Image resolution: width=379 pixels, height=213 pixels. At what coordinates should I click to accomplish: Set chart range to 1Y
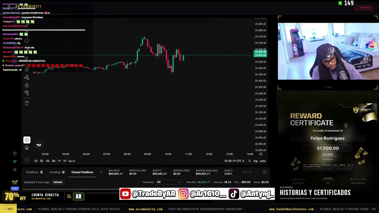pos(59,161)
